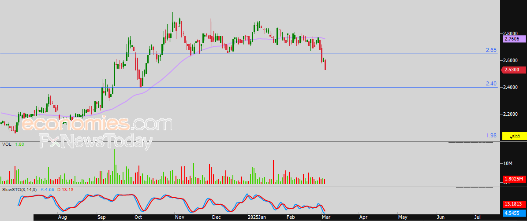Click the Jul label on time axis
The width and height of the screenshot is (527, 221).
[x=478, y=217]
